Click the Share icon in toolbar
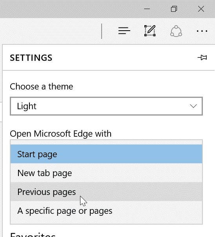215x237 pixels. [x=176, y=31]
